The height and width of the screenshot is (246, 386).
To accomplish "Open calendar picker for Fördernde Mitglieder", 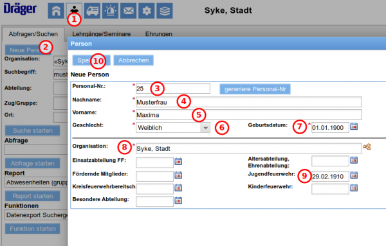I will 178,175.
